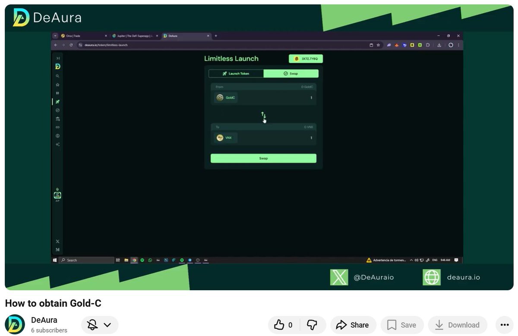
Task: Save the video to a playlist
Action: pyautogui.click(x=401, y=325)
